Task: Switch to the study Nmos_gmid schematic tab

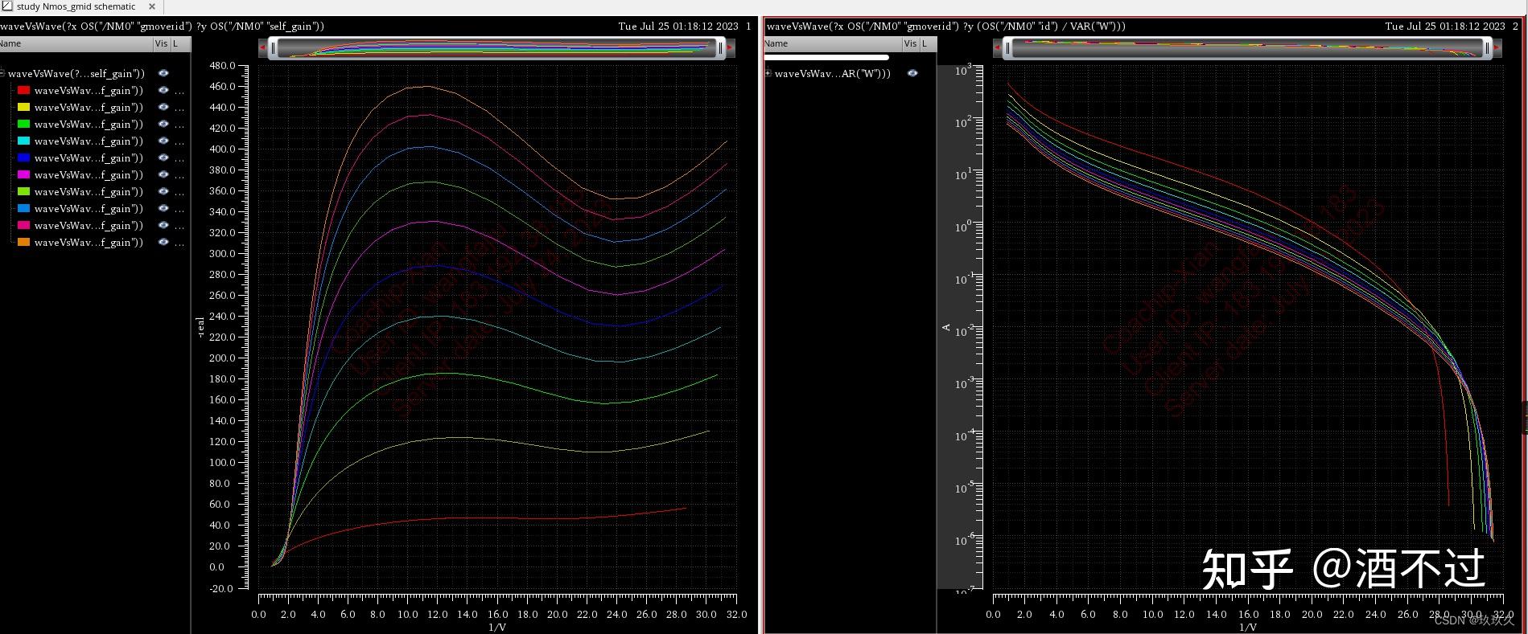Action: click(x=76, y=6)
